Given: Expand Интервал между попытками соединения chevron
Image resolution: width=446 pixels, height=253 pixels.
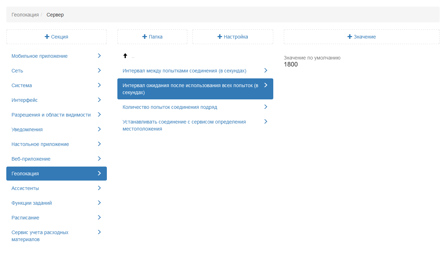Looking at the screenshot, I should pyautogui.click(x=266, y=70).
